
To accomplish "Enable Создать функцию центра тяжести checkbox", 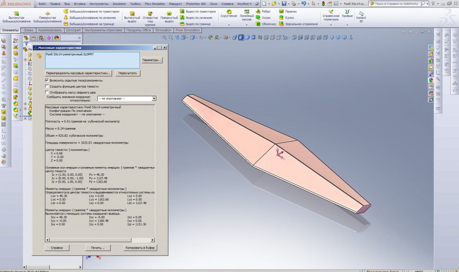I will click(47, 86).
